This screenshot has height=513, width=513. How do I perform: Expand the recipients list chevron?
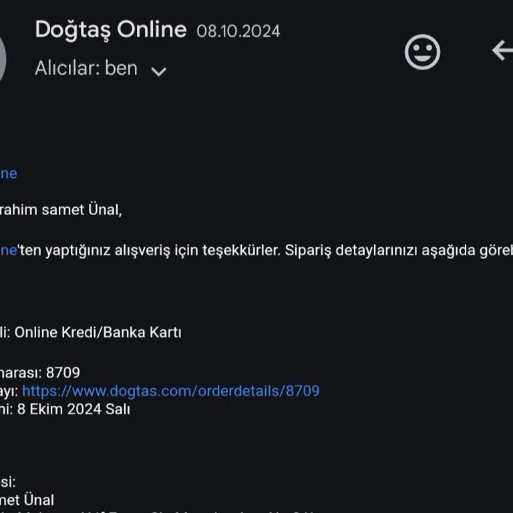click(x=159, y=71)
